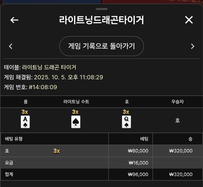Click the game number #14:08:09

coord(43,87)
